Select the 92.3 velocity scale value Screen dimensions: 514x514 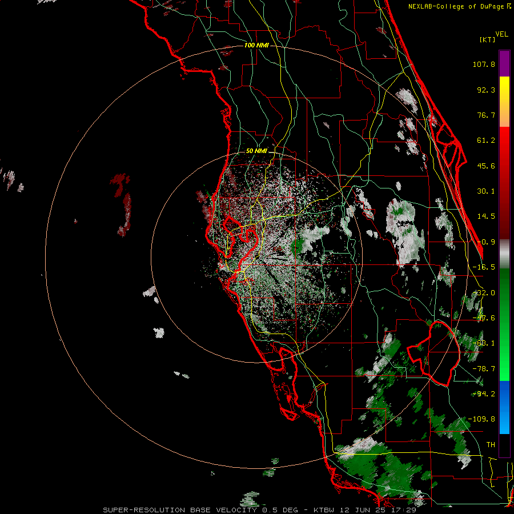486,90
